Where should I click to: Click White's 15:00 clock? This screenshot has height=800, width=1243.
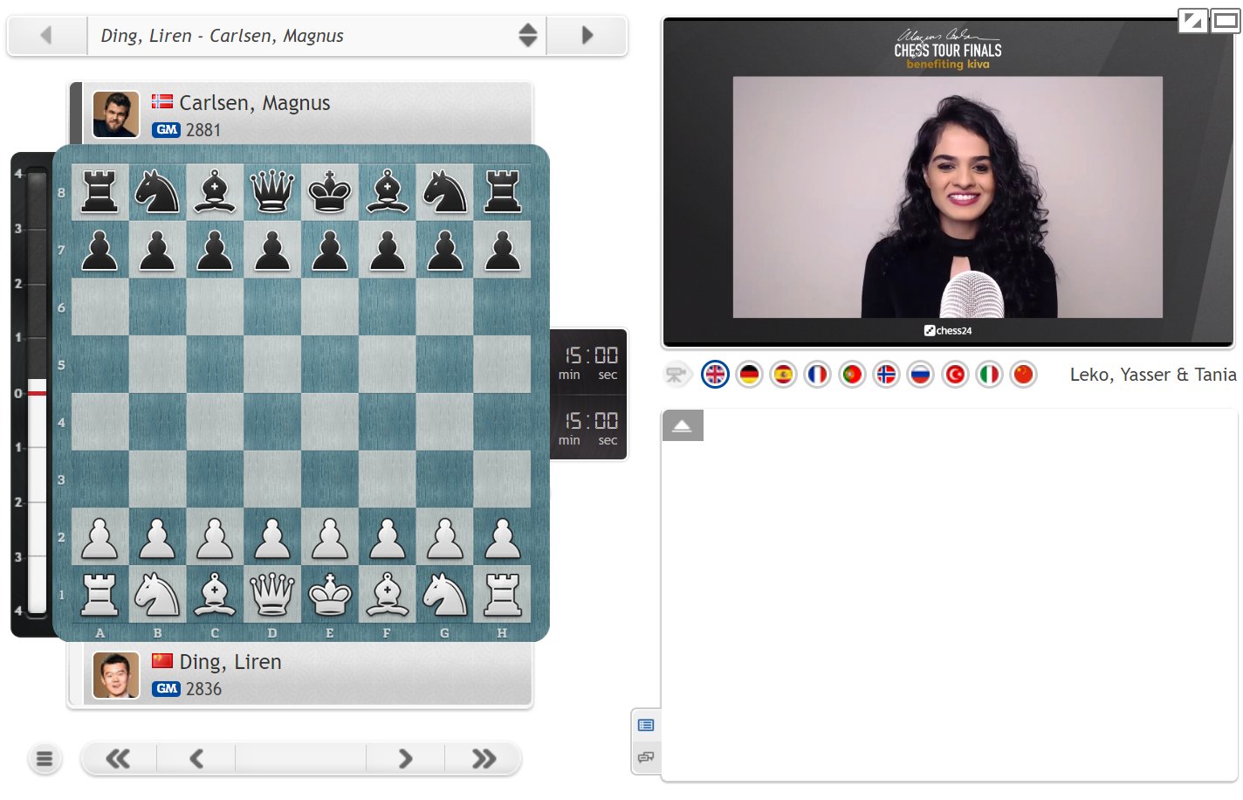point(589,428)
